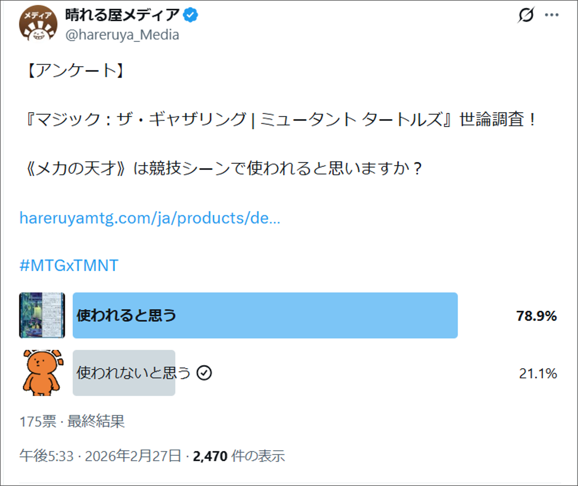Screen dimensions: 578x486
Task: Open the #MTGxTMNT hashtag
Action: 69,265
